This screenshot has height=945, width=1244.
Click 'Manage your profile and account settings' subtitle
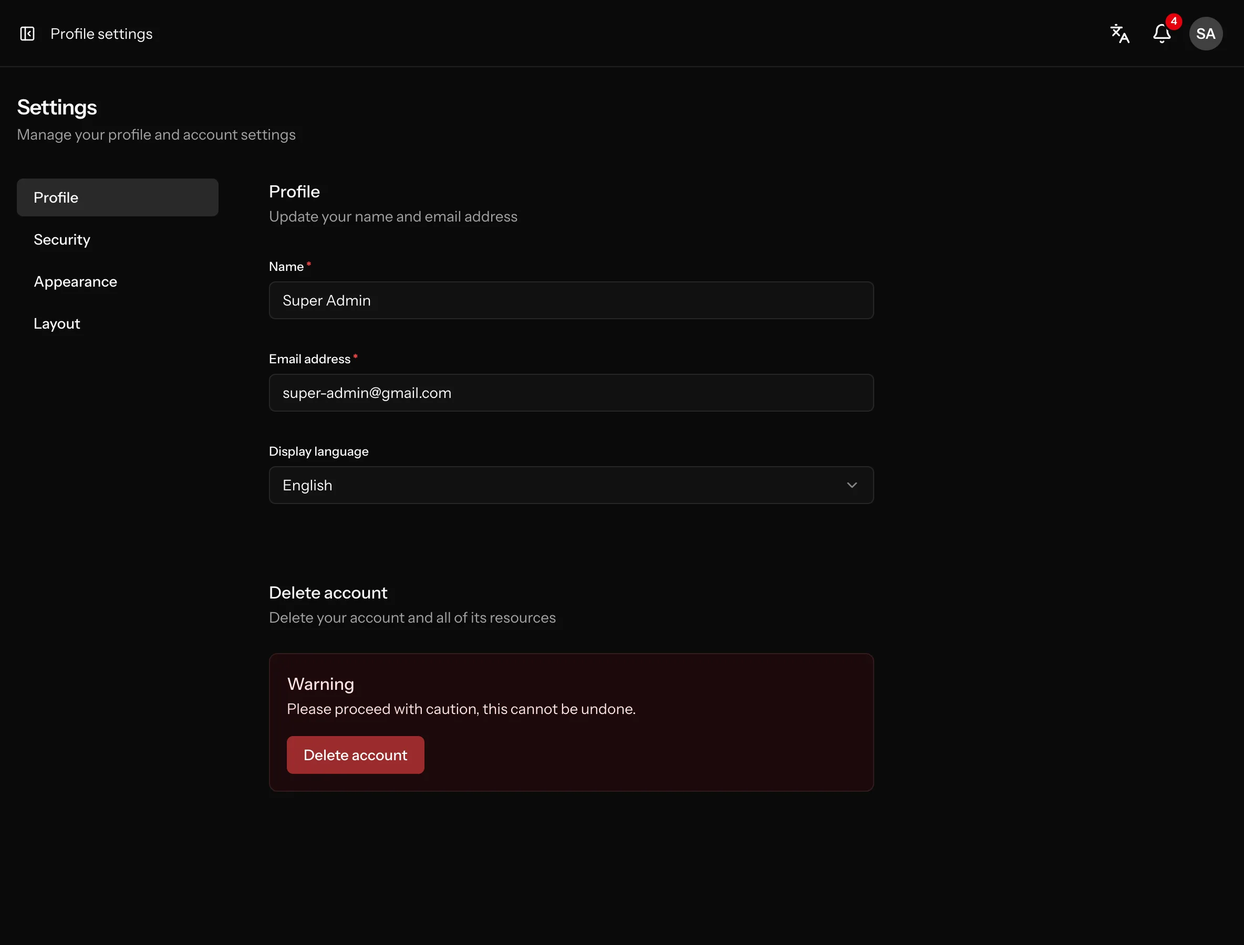click(x=156, y=135)
